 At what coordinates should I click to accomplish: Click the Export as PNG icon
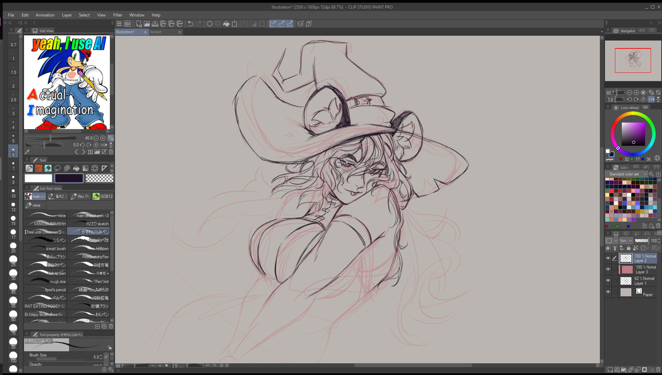tap(171, 24)
